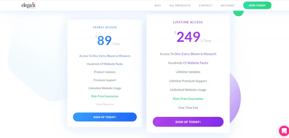
Task: Open Extra link in Lifetime Access card
Action: click(x=185, y=54)
